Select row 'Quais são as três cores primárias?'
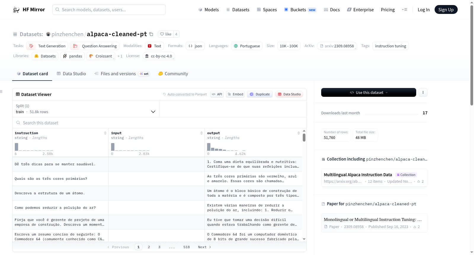This screenshot has width=474, height=255. point(157,179)
